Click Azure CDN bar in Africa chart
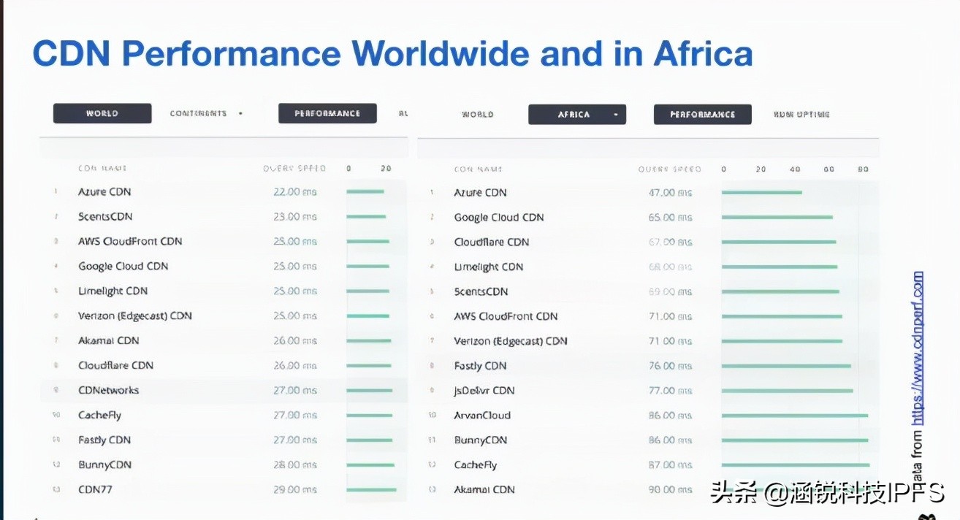The height and width of the screenshot is (520, 960). 761,193
